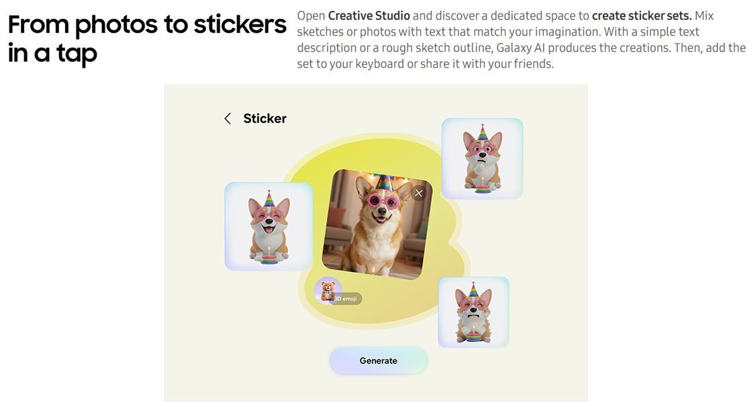Choose the crying corgi sticker at bottom right
The image size is (752, 402).
coord(473,312)
